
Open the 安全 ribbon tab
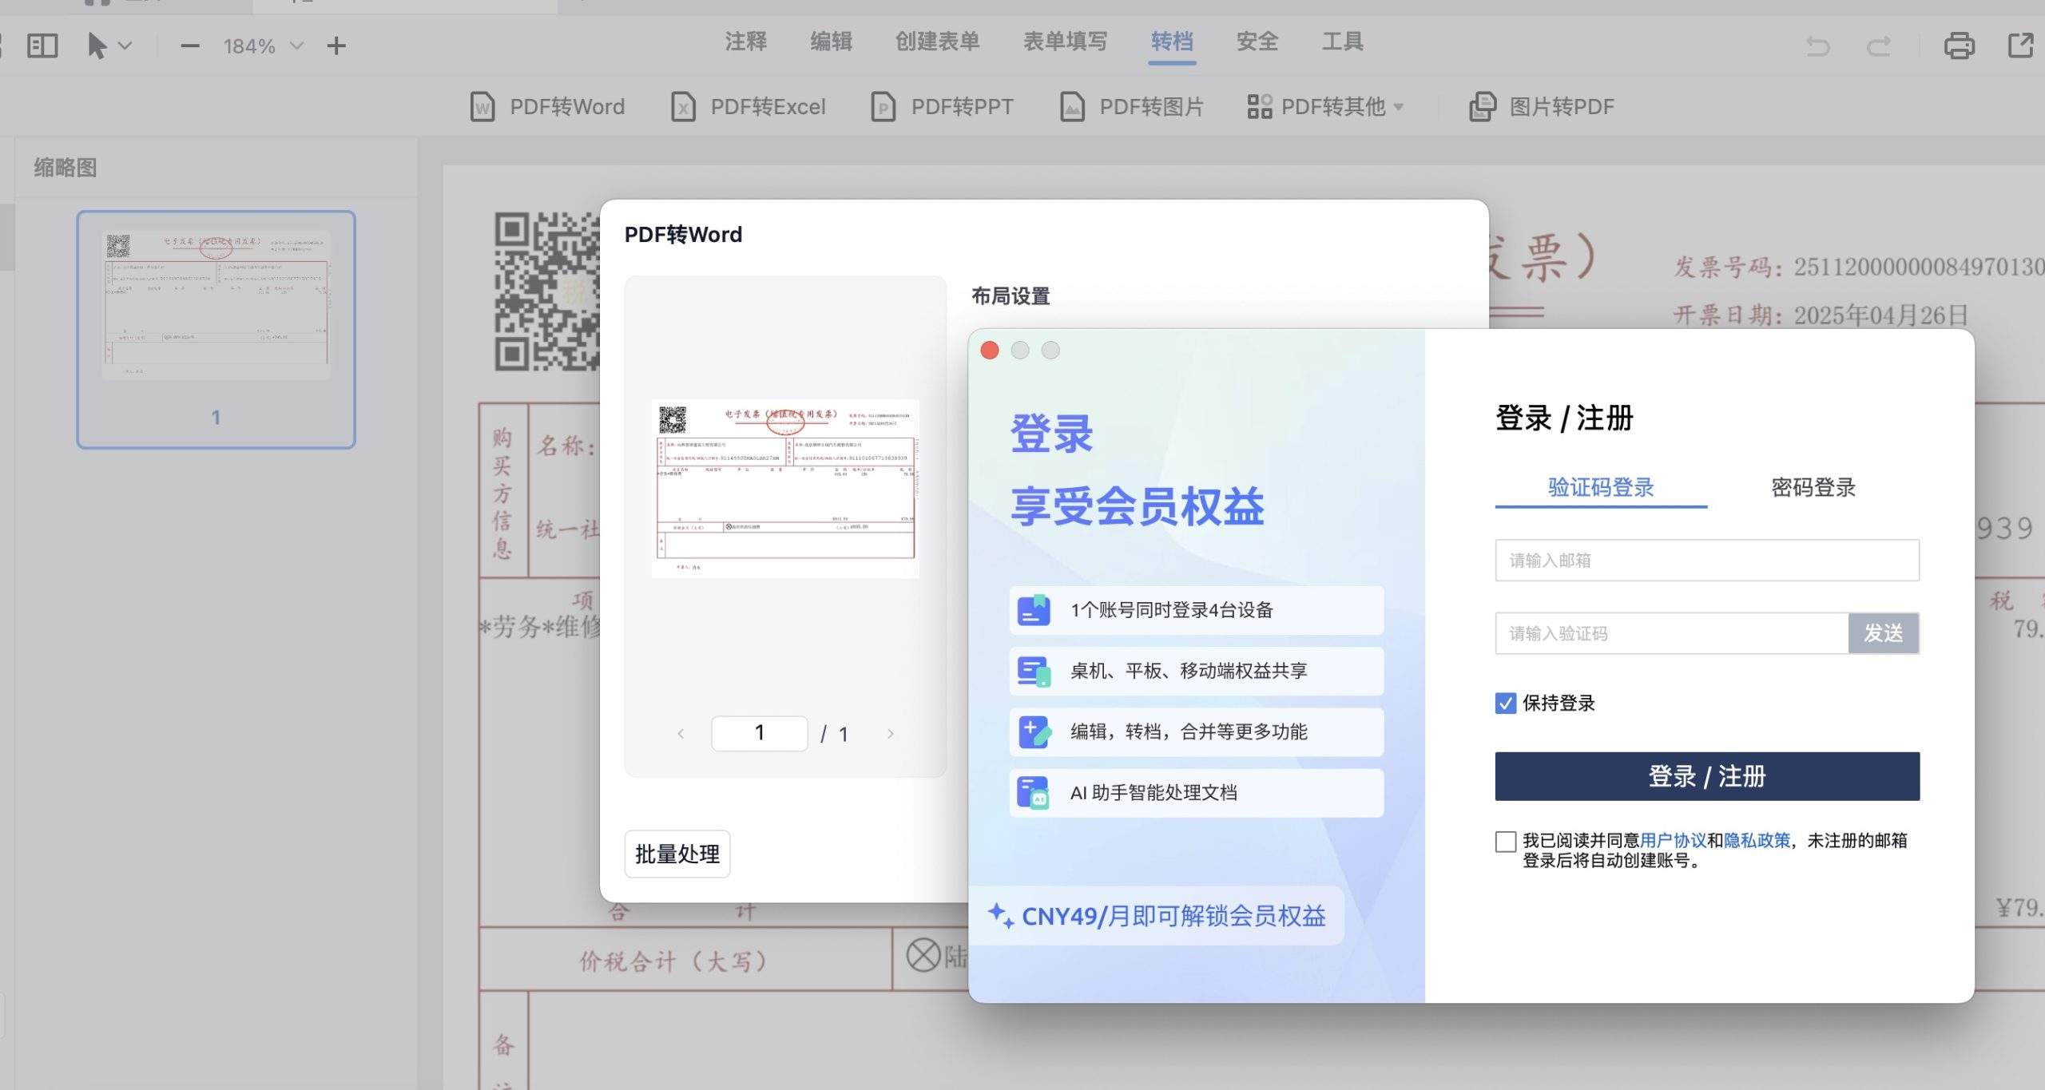(1257, 42)
